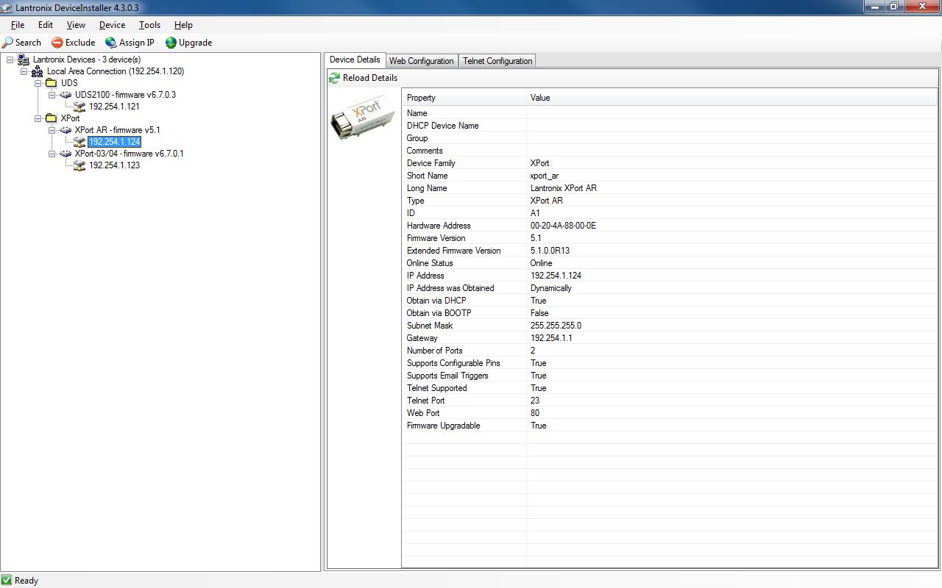Switch to the Telnet Configuration tab
This screenshot has height=588, width=942.
click(497, 61)
